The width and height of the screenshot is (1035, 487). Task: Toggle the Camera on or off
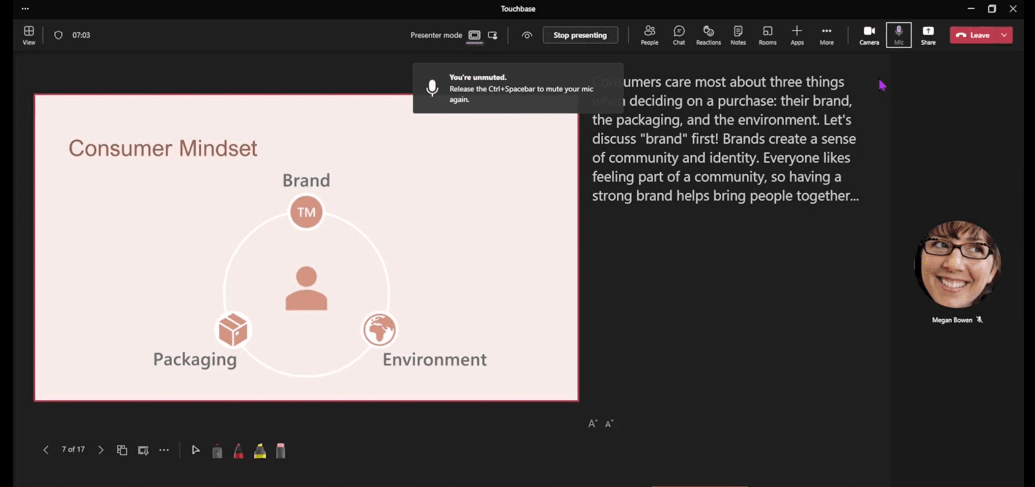[869, 35]
